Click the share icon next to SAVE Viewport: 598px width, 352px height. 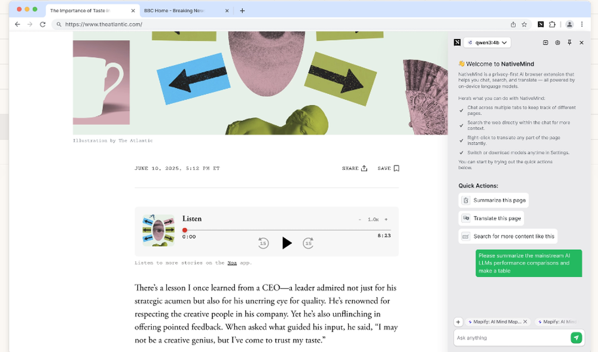pyautogui.click(x=365, y=168)
